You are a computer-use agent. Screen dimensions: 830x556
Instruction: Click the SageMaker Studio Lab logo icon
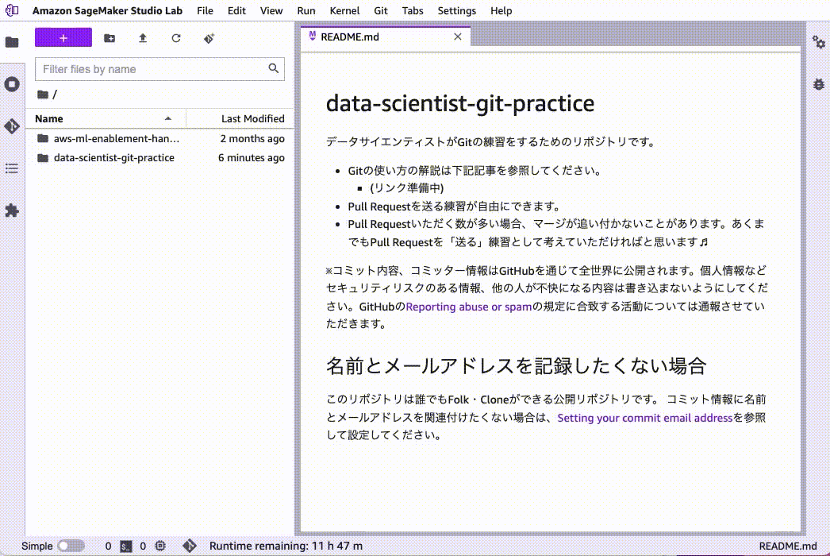pos(12,10)
